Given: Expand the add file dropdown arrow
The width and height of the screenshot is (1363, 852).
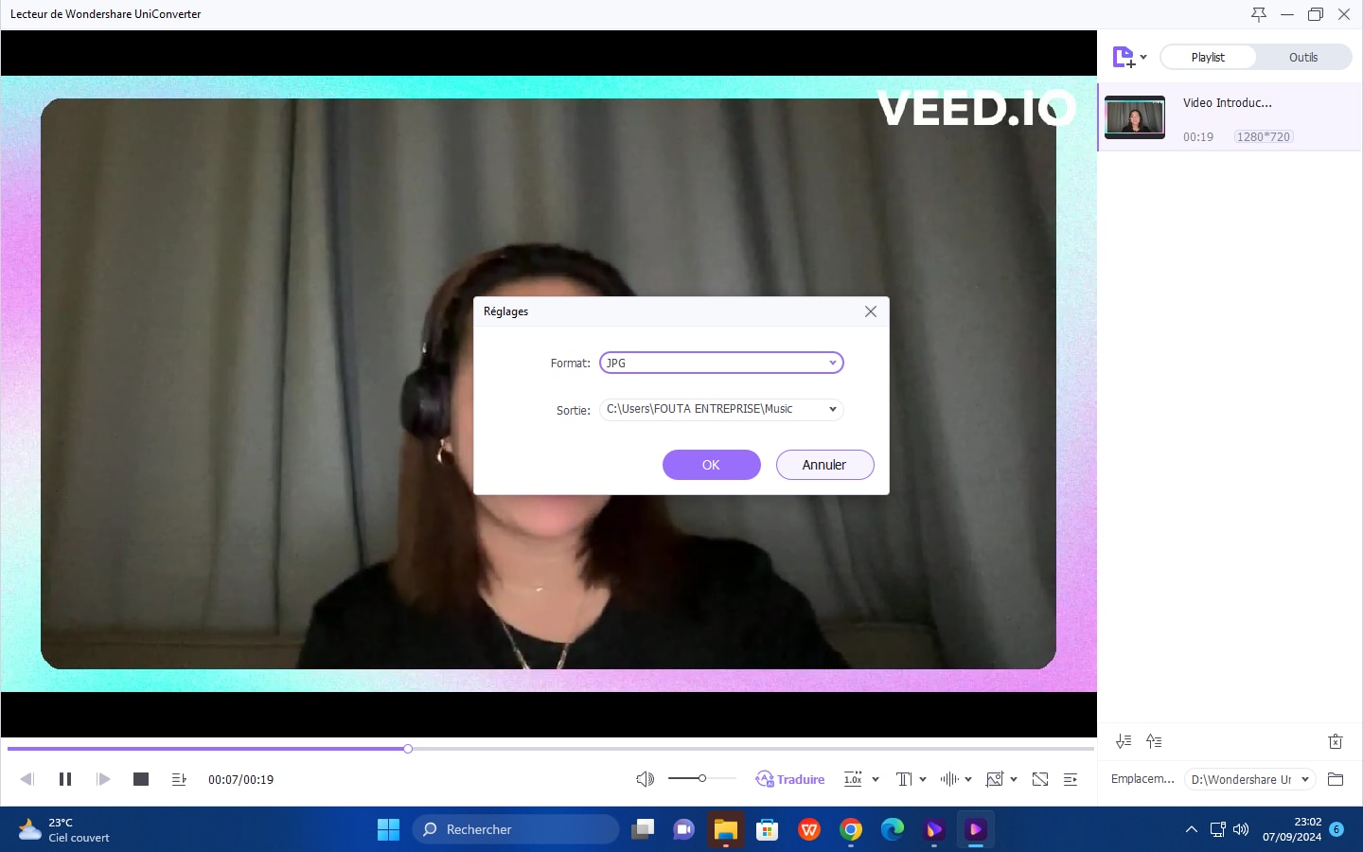Looking at the screenshot, I should (1143, 58).
